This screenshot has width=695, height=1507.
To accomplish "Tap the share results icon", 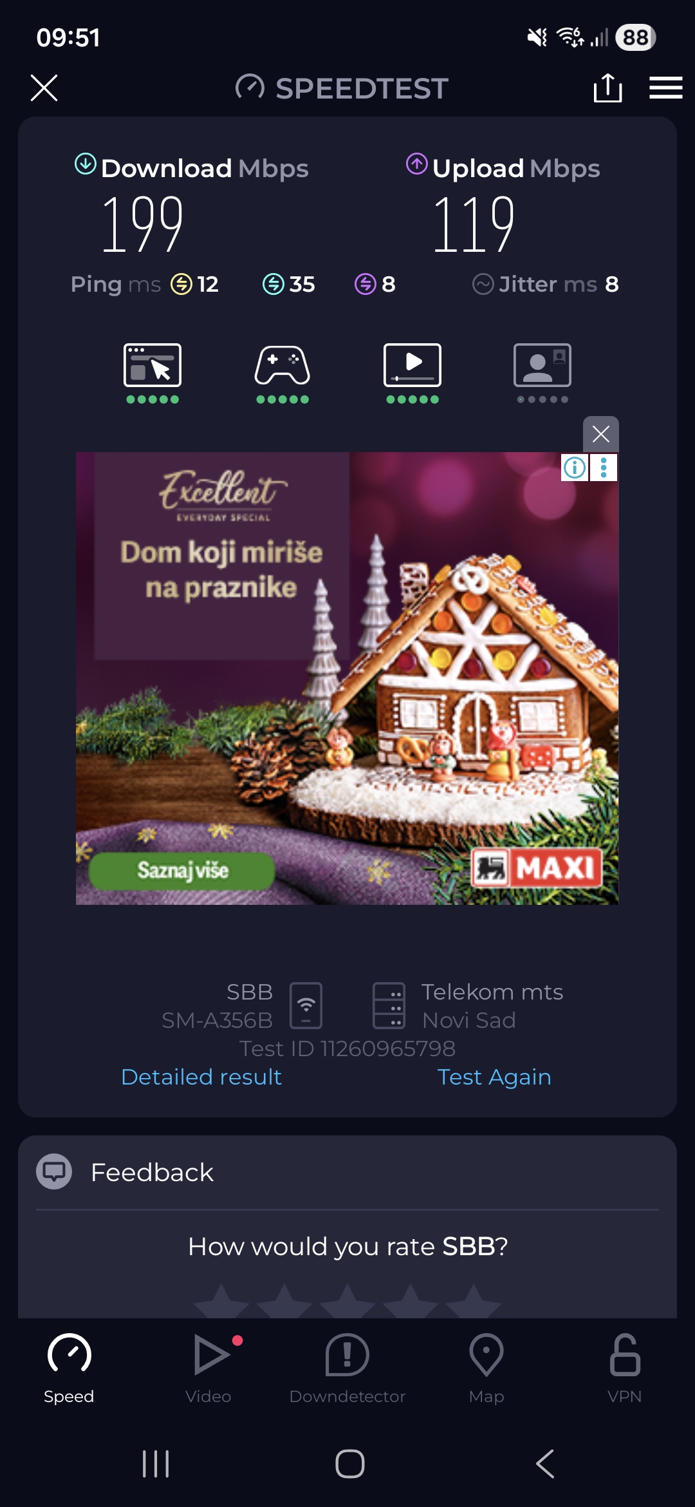I will pyautogui.click(x=607, y=88).
